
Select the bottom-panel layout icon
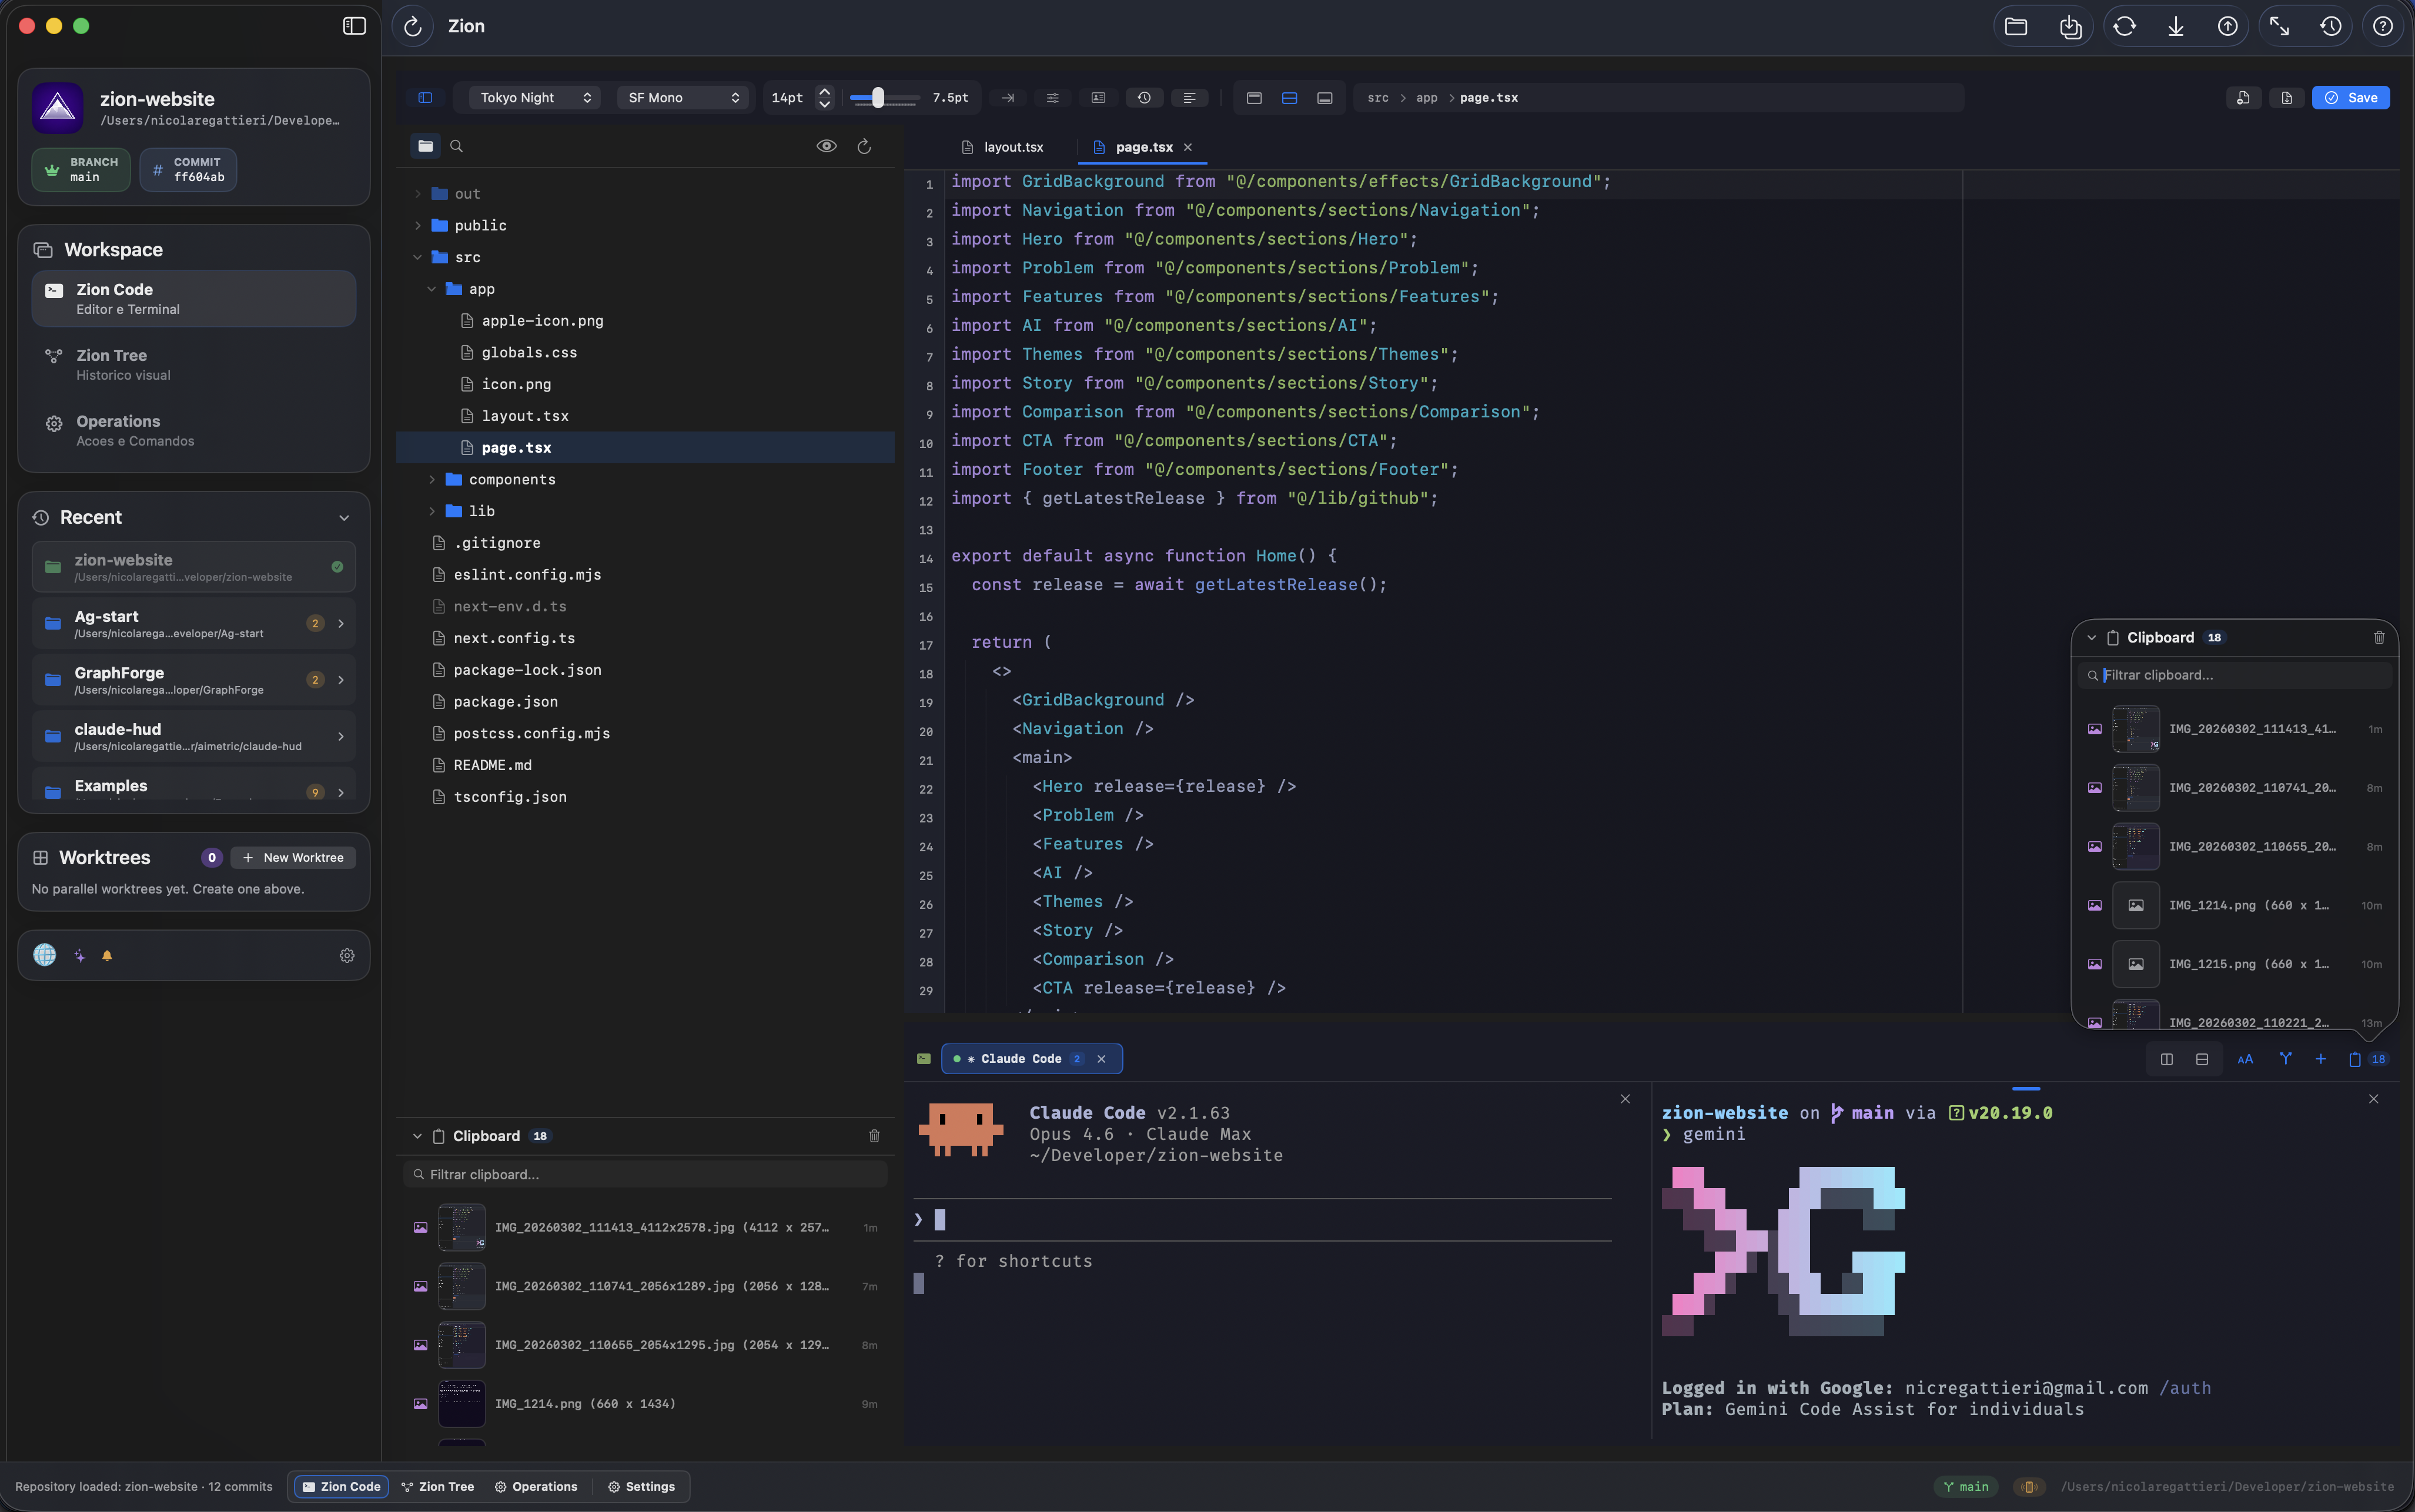[1324, 98]
